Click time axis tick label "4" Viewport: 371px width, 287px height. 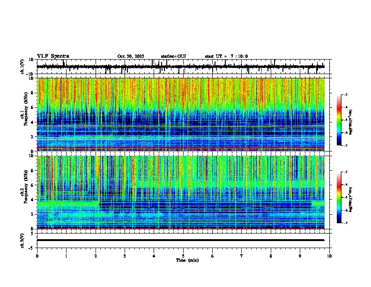(154, 256)
